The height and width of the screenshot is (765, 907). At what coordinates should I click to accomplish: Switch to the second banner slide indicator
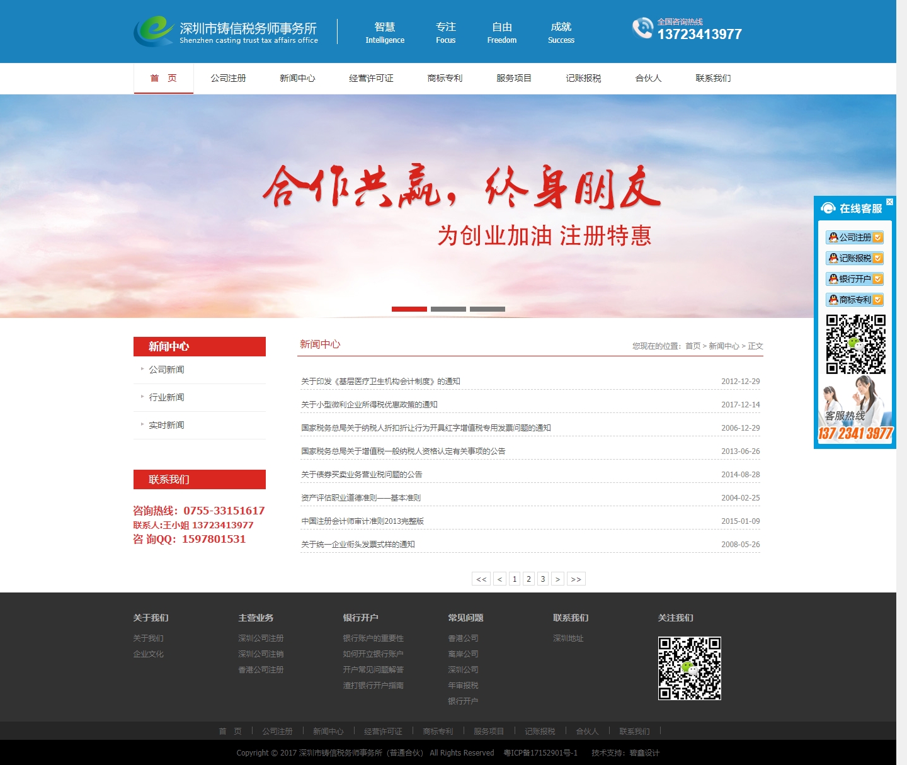tap(448, 309)
